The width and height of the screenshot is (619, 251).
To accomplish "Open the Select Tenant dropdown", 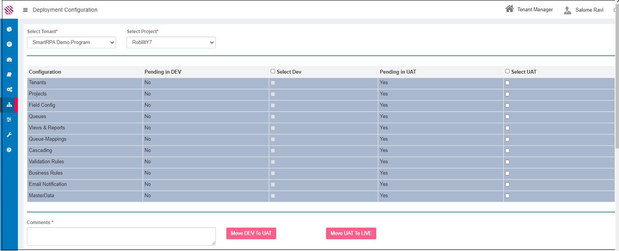I will coord(71,42).
